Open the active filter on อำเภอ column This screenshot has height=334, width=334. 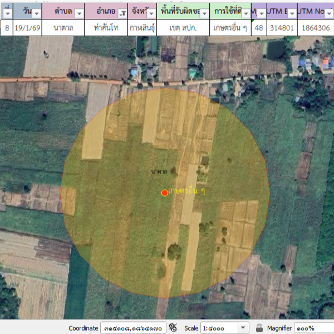pyautogui.click(x=122, y=13)
